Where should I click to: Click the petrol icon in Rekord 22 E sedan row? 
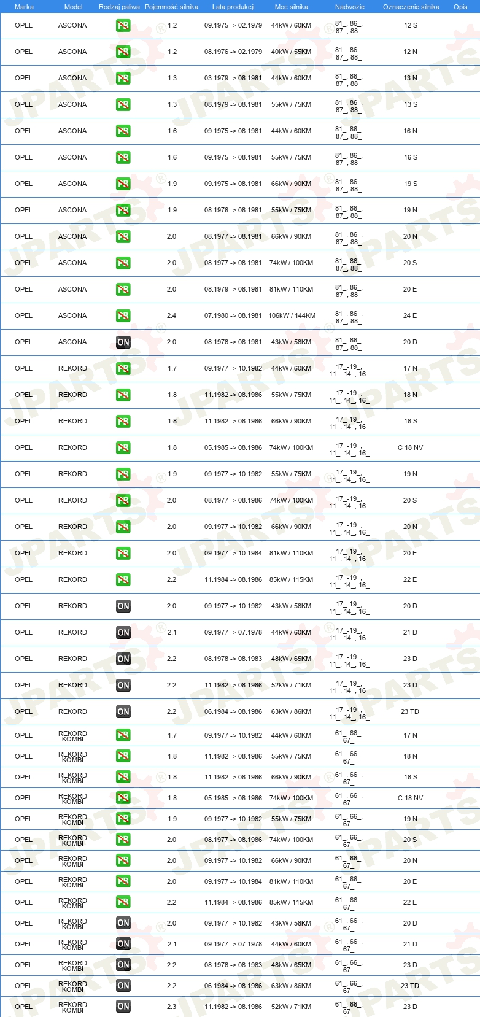pyautogui.click(x=123, y=580)
